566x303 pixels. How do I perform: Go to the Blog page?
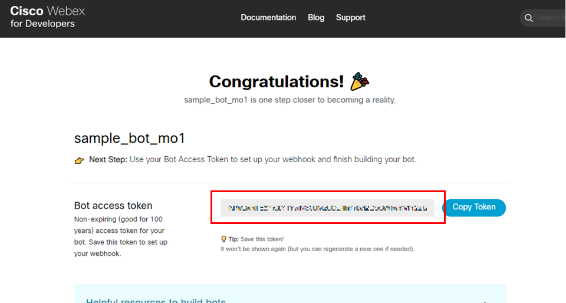tap(316, 18)
